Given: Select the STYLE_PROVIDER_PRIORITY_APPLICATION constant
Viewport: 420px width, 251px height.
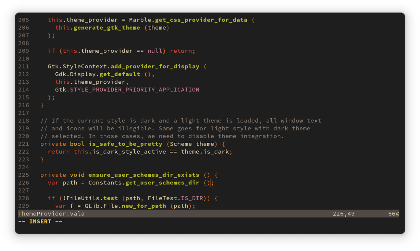Looking at the screenshot, I should pos(135,89).
